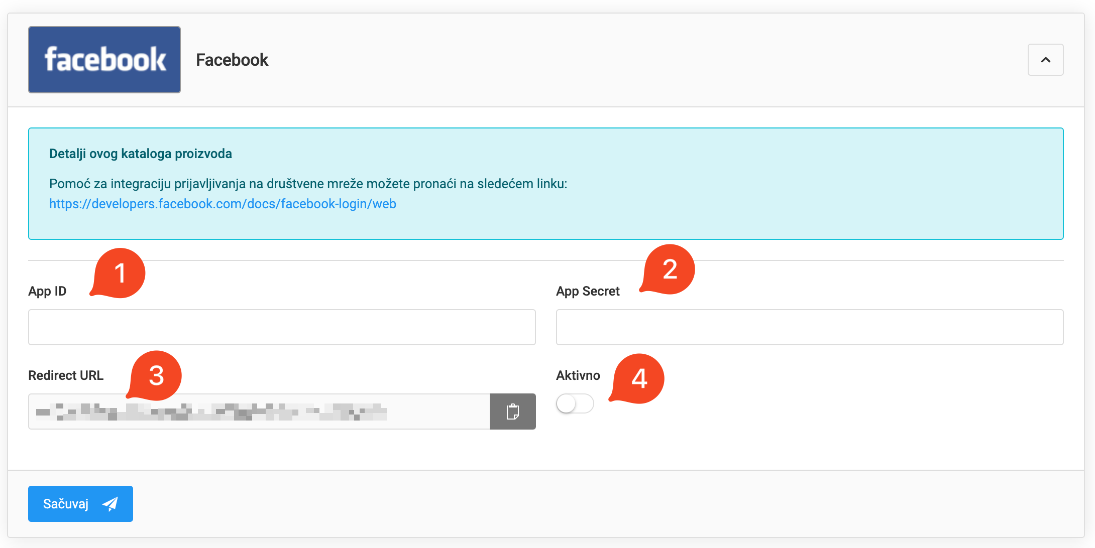Click the App ID input field
This screenshot has width=1095, height=548.
click(x=282, y=327)
